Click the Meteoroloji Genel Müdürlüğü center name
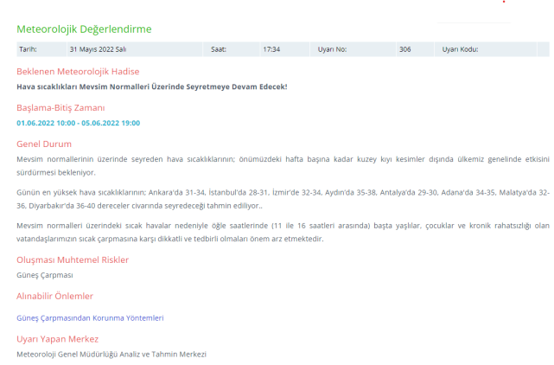This screenshot has width=554, height=365. (111, 354)
